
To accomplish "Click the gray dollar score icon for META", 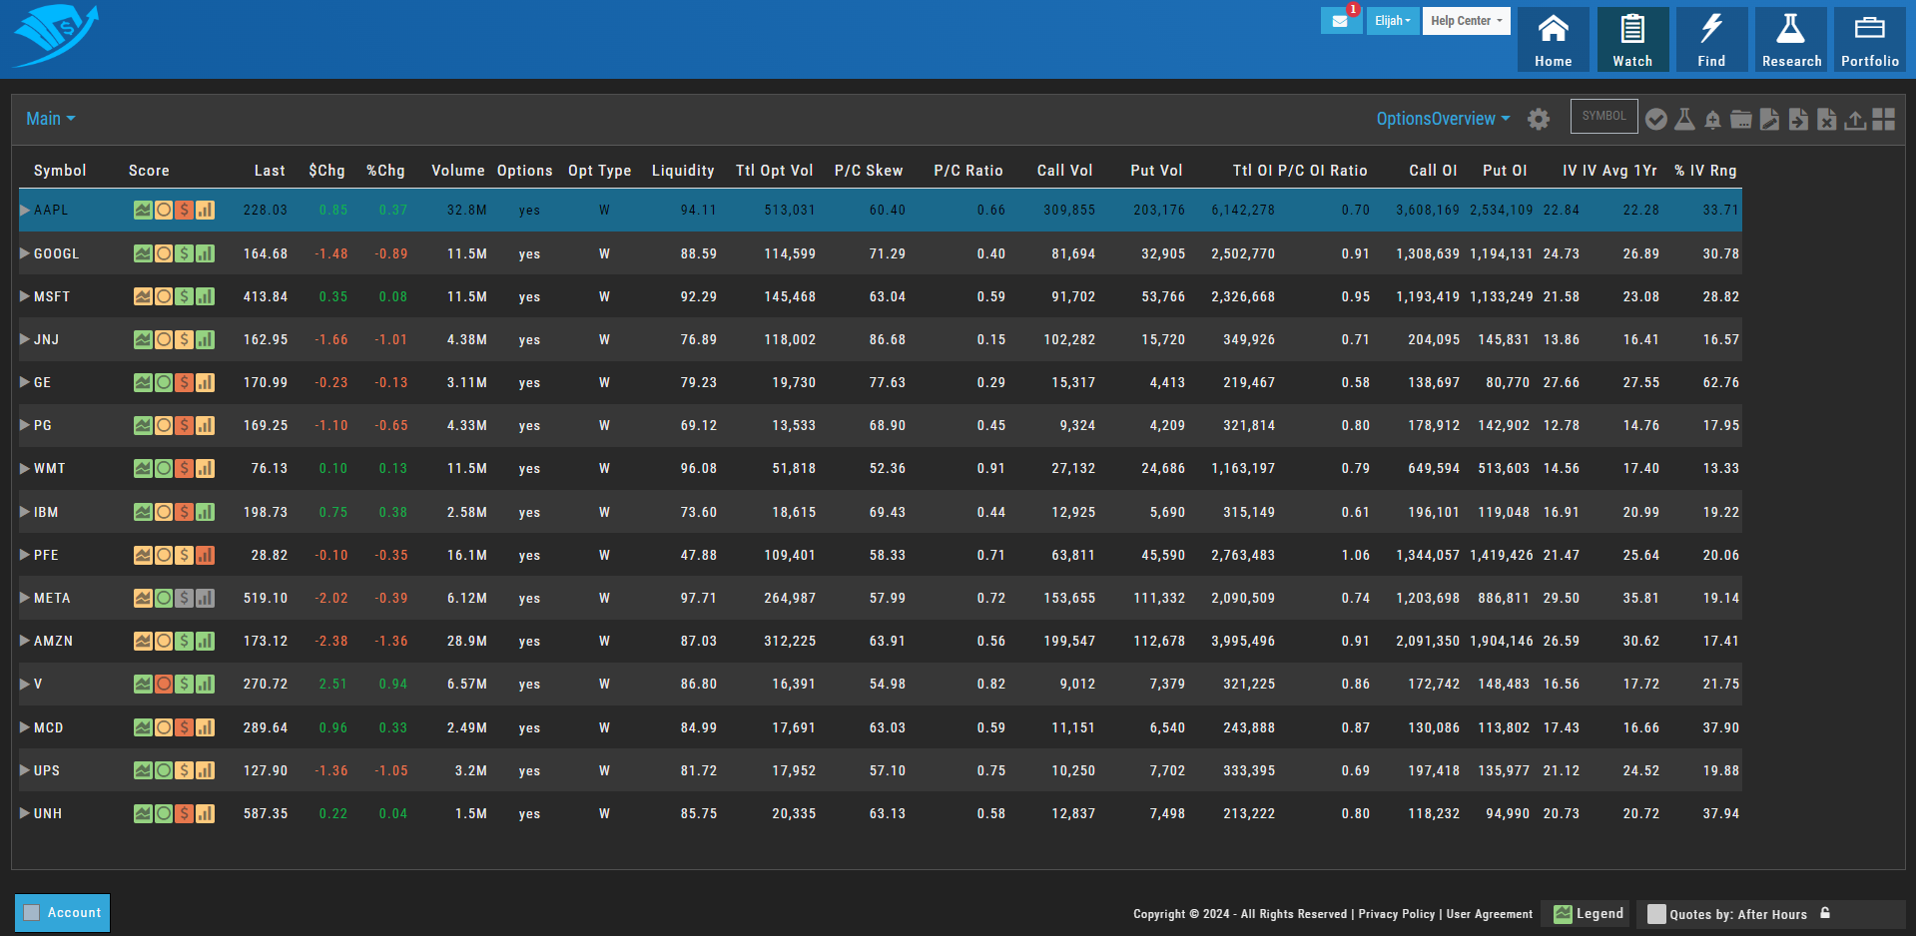I will point(184,598).
